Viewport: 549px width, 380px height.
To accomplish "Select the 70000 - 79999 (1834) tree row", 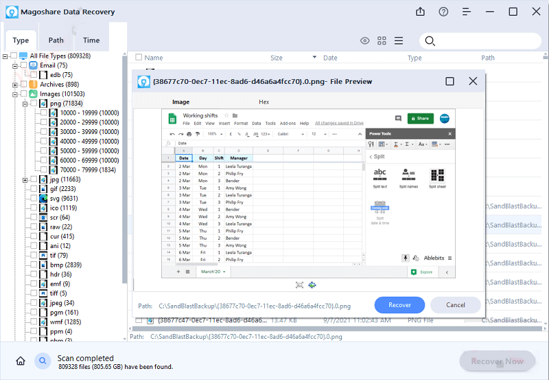I will (88, 170).
